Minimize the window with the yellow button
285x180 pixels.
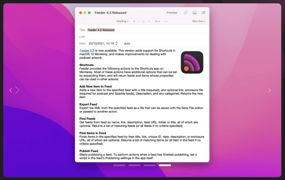coord(85,13)
